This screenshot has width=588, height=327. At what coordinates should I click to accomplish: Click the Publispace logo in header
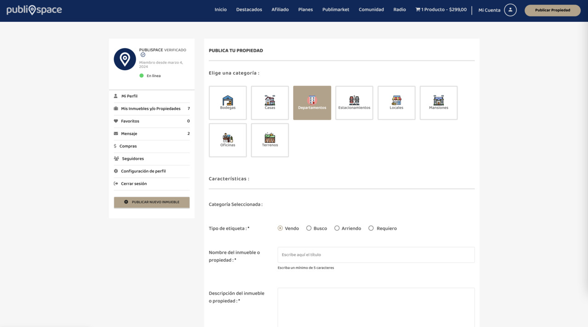[34, 10]
